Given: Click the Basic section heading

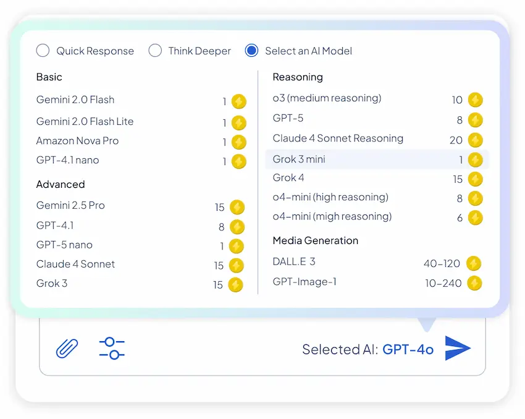Looking at the screenshot, I should (x=49, y=77).
